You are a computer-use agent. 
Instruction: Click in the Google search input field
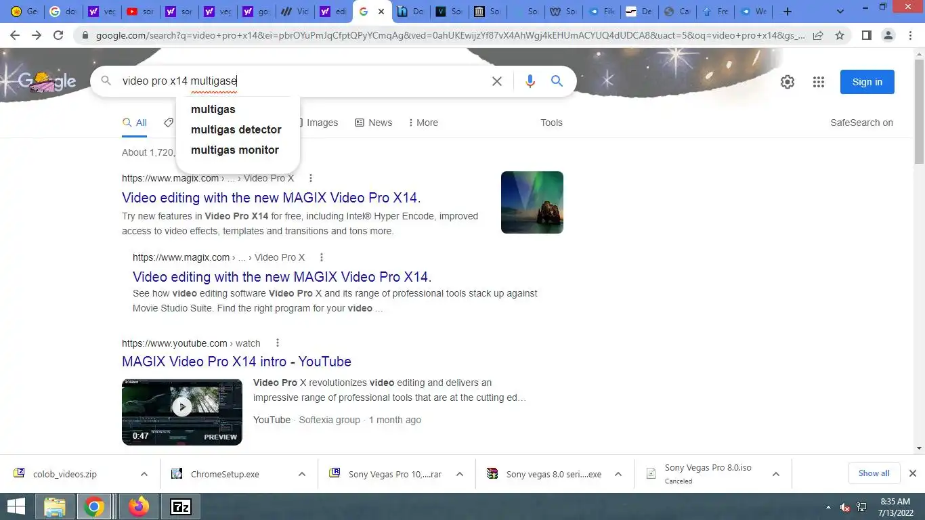pyautogui.click(x=301, y=81)
